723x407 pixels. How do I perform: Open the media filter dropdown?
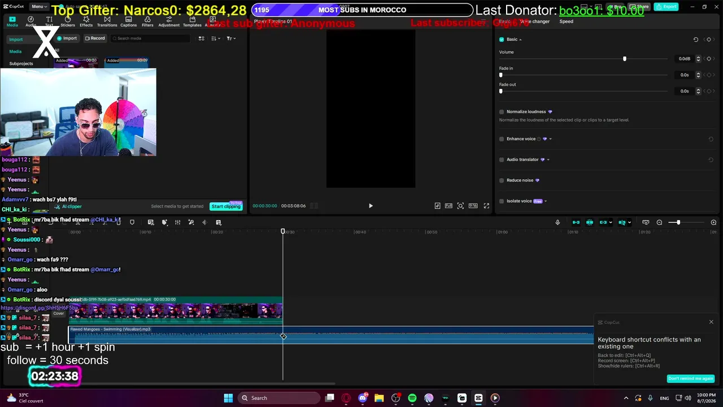[x=230, y=38]
